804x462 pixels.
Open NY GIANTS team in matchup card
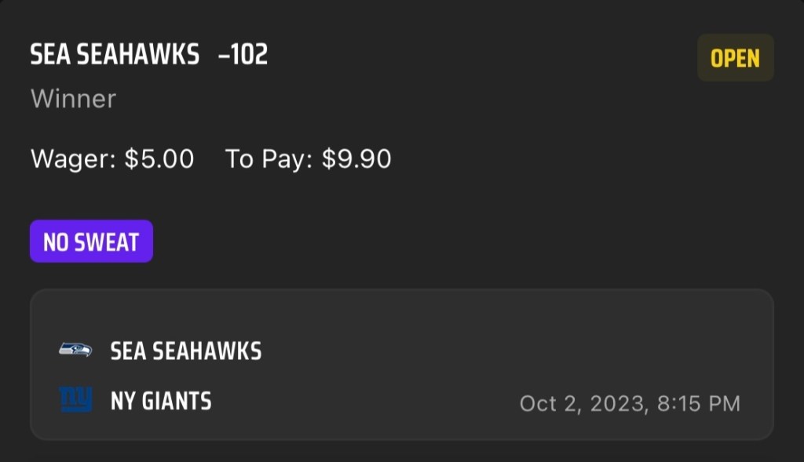(161, 402)
